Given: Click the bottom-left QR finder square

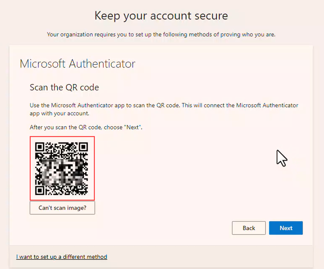Looking at the screenshot, I should [x=40, y=190].
